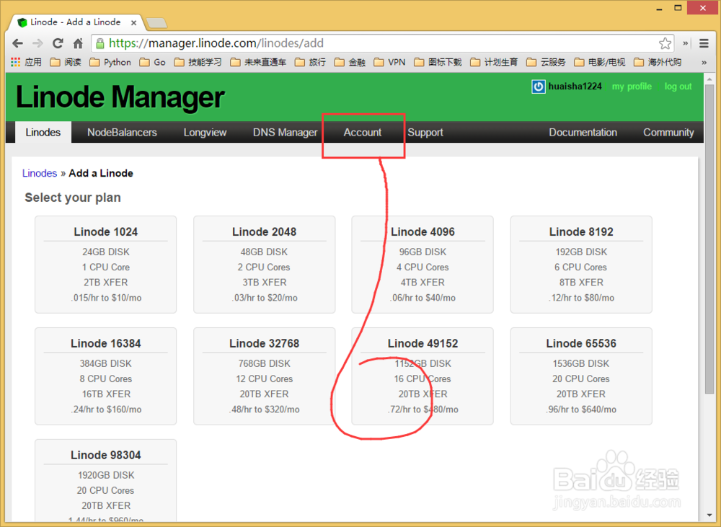
Task: Click the huaisha1224 power avatar icon
Action: point(538,87)
